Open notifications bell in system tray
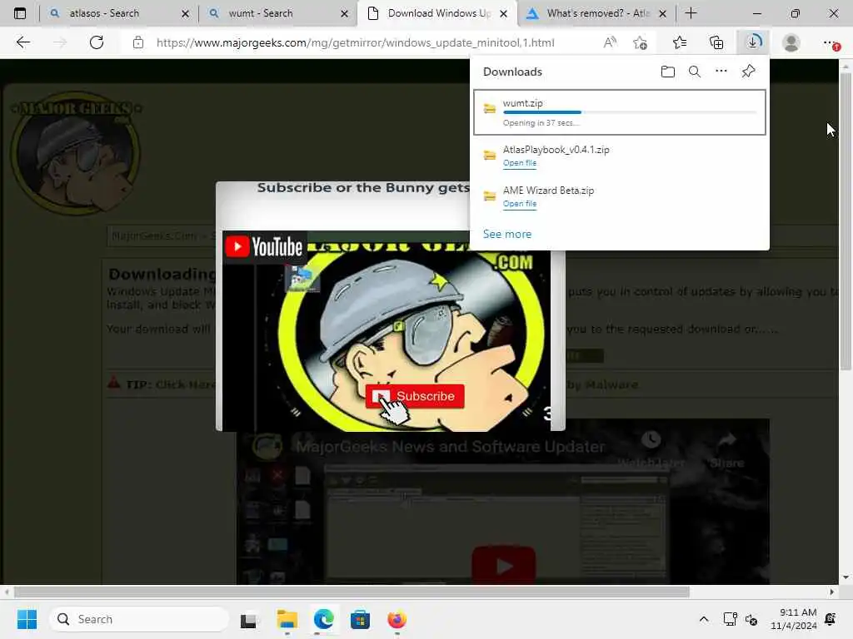The image size is (853, 639). 831,619
